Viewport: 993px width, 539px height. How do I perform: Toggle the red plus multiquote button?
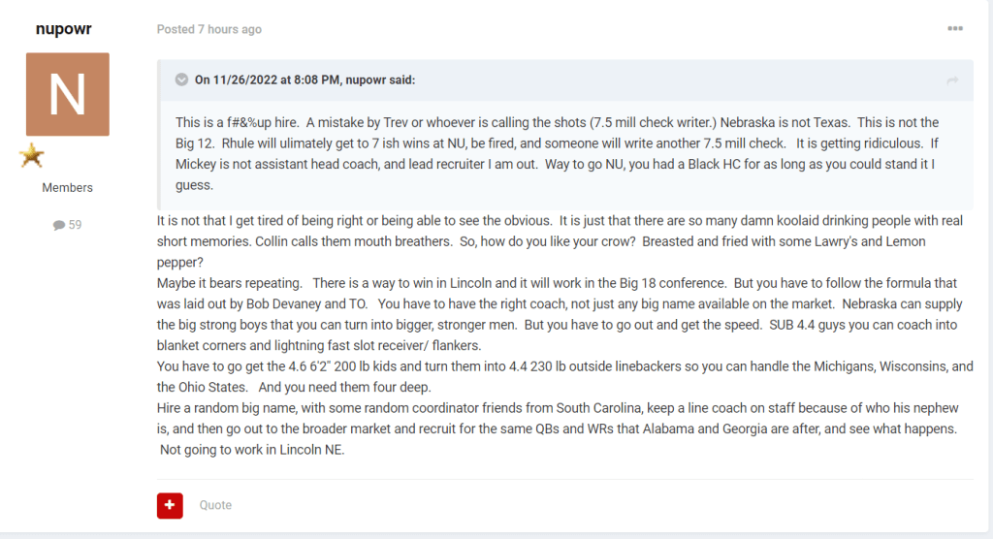[x=170, y=505]
